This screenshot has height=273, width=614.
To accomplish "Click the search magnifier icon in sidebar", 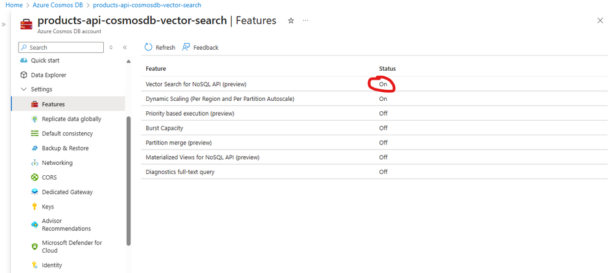I will point(25,47).
